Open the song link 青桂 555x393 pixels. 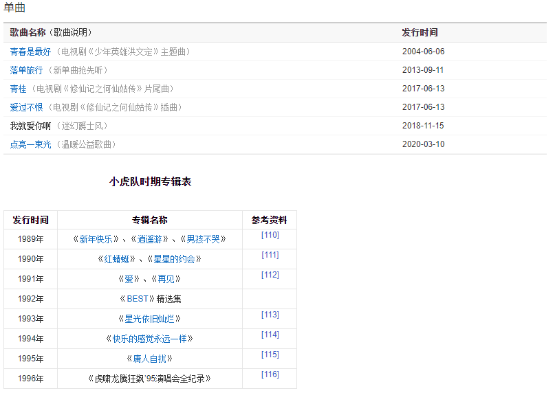point(18,89)
